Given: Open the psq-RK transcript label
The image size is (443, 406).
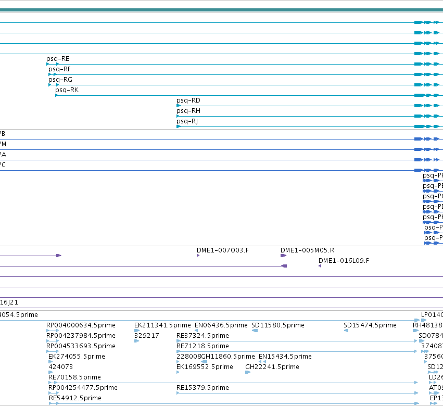Looking at the screenshot, I should (67, 90).
